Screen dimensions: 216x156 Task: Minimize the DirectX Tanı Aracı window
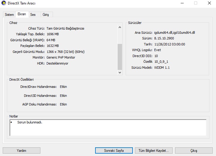(182, 3)
